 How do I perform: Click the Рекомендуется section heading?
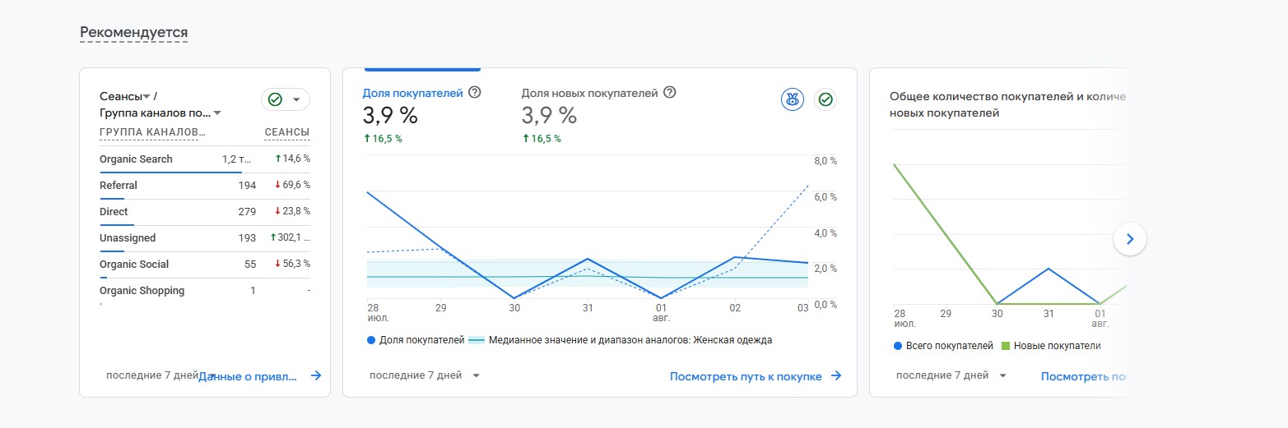click(x=134, y=33)
